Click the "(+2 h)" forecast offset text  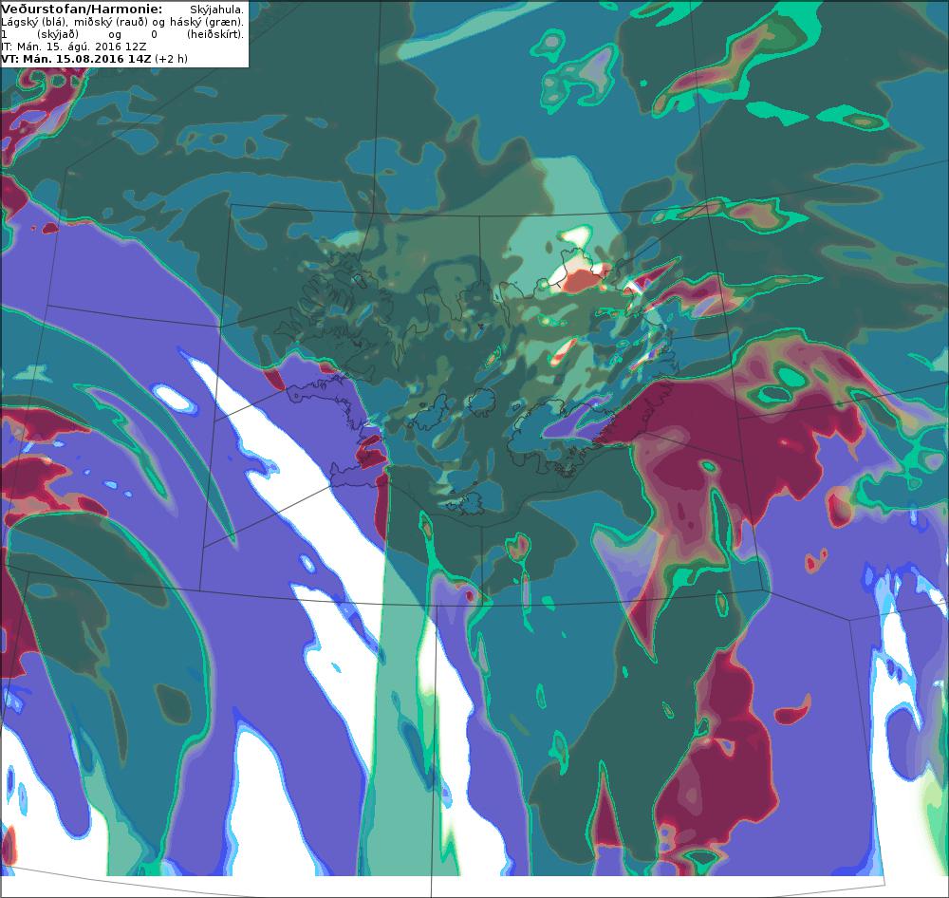[171, 59]
